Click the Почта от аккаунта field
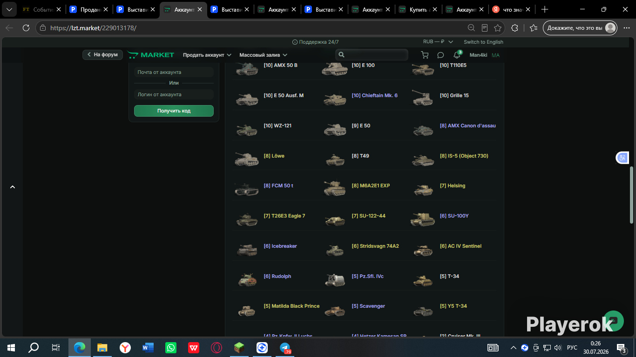 click(174, 72)
